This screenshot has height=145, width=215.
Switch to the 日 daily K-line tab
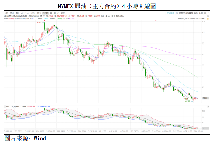tap(51, 13)
